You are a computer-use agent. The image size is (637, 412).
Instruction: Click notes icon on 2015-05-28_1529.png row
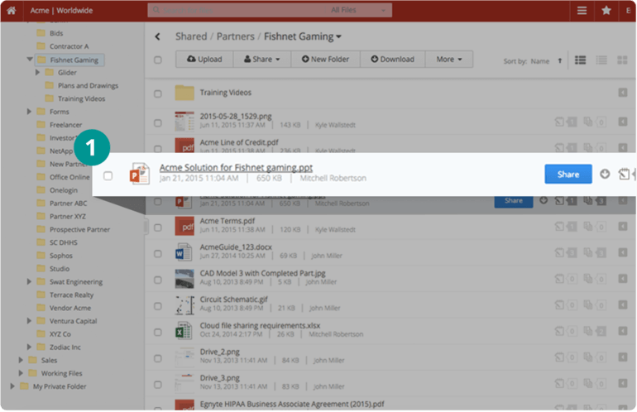[559, 122]
